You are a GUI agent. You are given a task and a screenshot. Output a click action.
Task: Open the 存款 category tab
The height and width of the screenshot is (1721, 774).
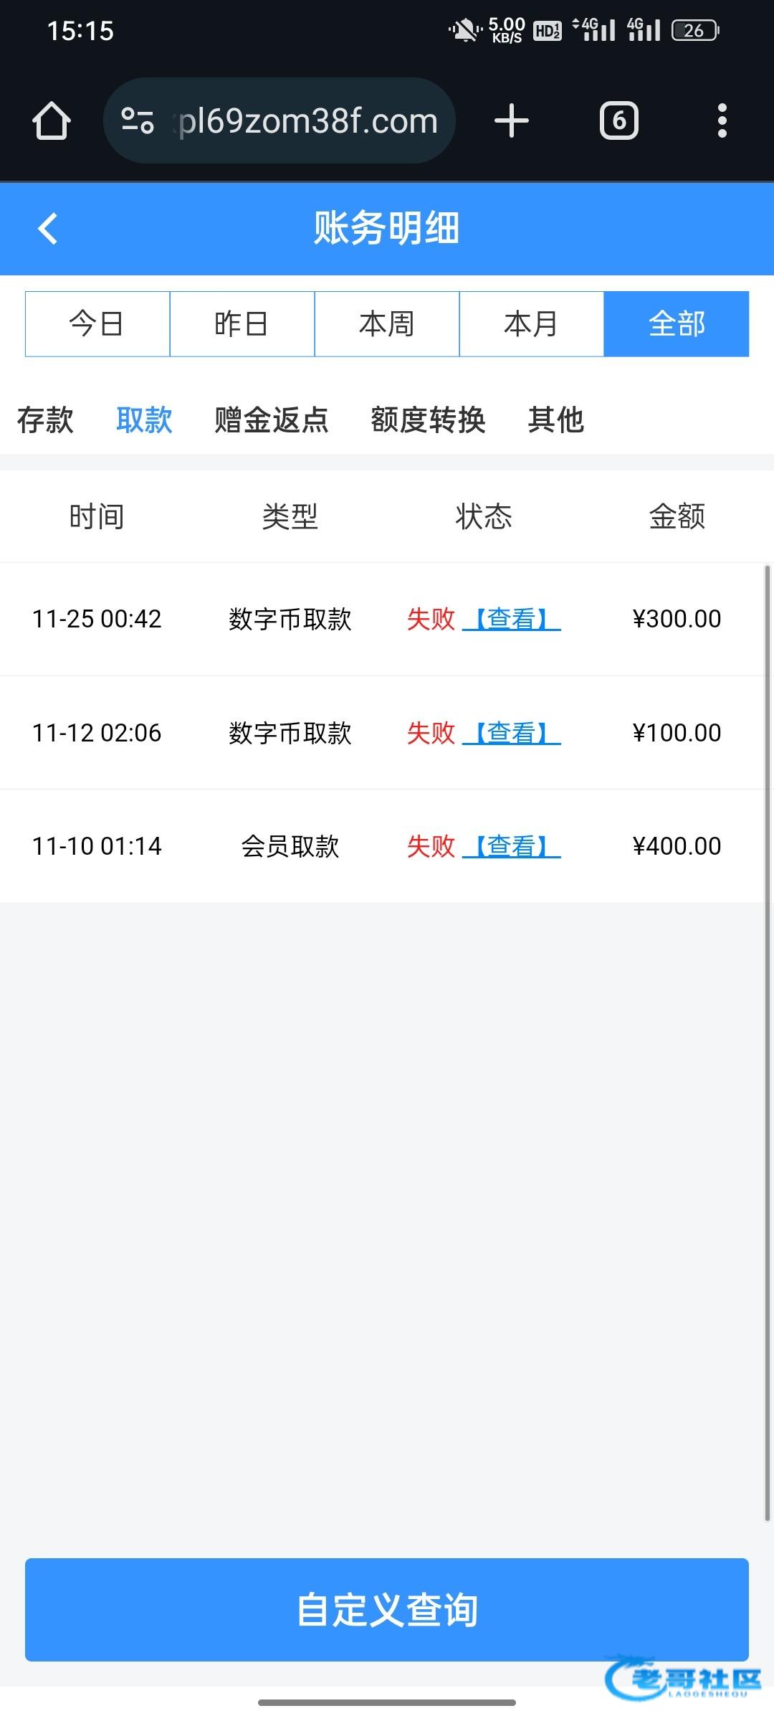click(x=45, y=419)
